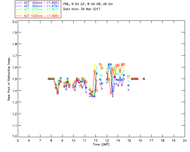Viewport: 190px width, 152px height.
Task: Click the green diamond marker at 15 GMT
Action: [x=129, y=81]
